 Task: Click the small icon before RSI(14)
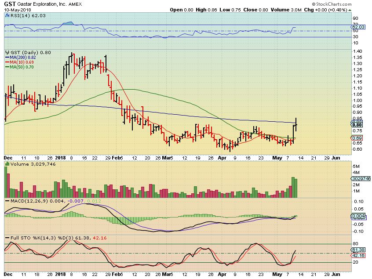tap(7, 16)
